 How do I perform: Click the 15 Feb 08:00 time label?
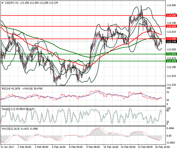[145, 147]
